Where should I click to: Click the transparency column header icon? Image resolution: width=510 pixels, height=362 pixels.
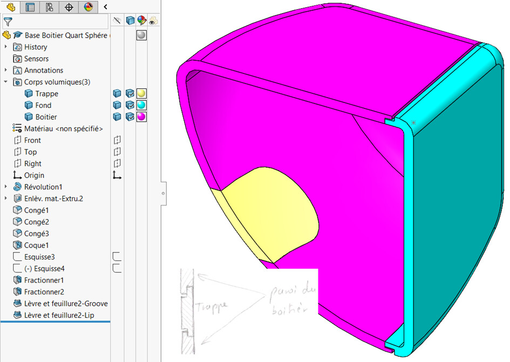point(153,21)
